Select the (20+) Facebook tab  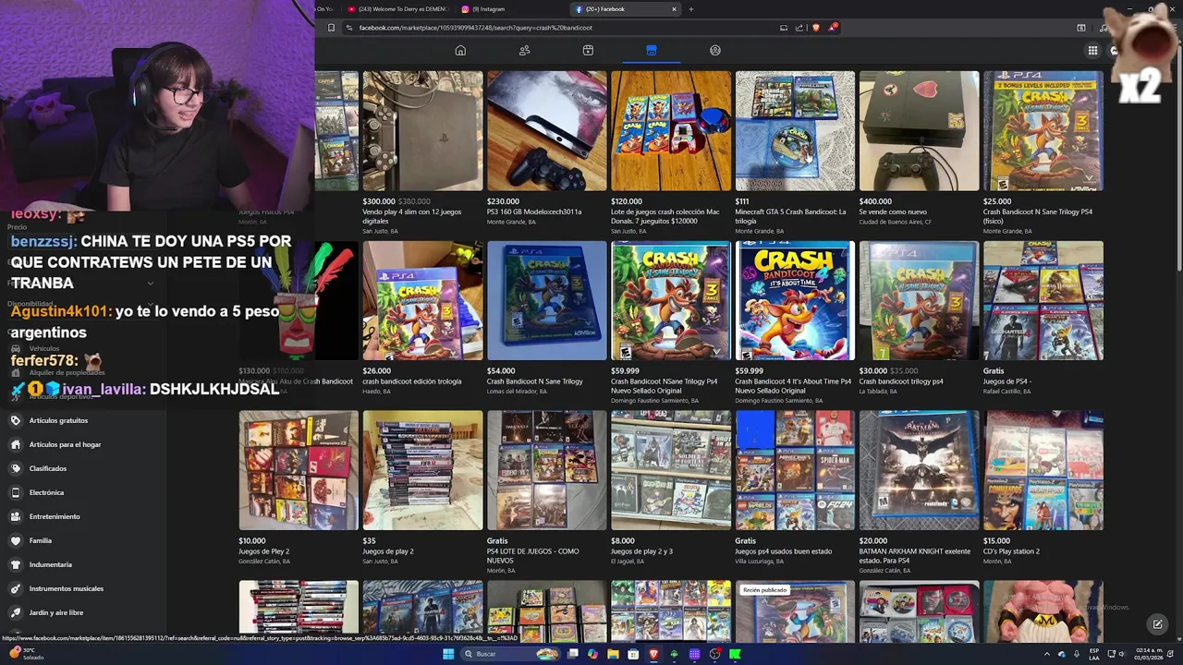click(621, 9)
